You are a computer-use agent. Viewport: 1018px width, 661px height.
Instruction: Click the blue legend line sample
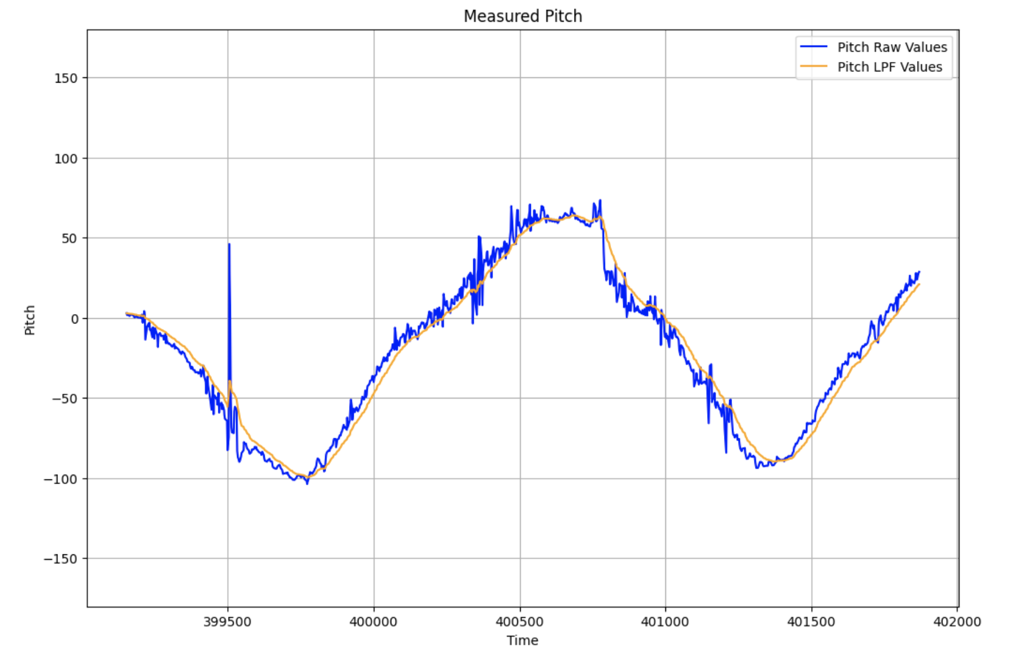pos(814,47)
